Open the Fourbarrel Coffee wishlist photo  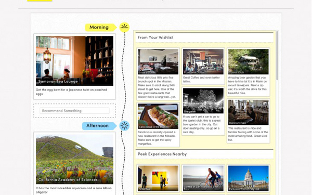[203, 62]
